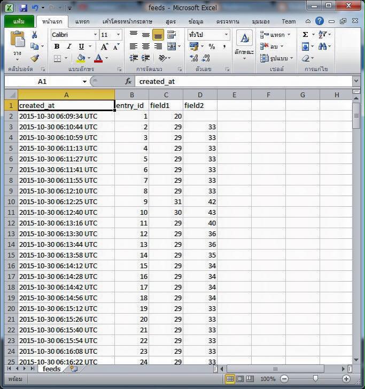Open the borders dropdown arrow
Viewport: 365px width, 389px height.
click(66, 58)
